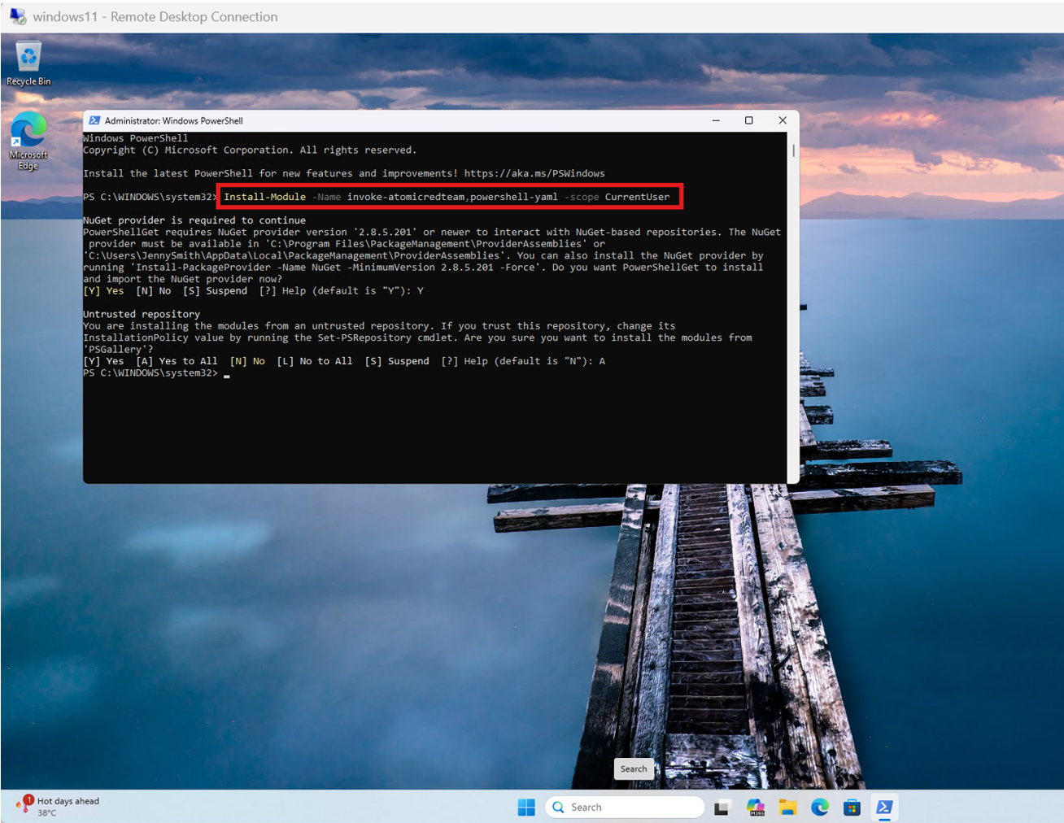
Task: Click the Remote Desktop Connection title bar icon
Action: point(17,16)
